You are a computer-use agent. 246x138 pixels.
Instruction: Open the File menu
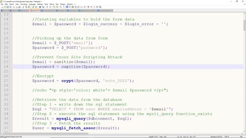pos(2,4)
